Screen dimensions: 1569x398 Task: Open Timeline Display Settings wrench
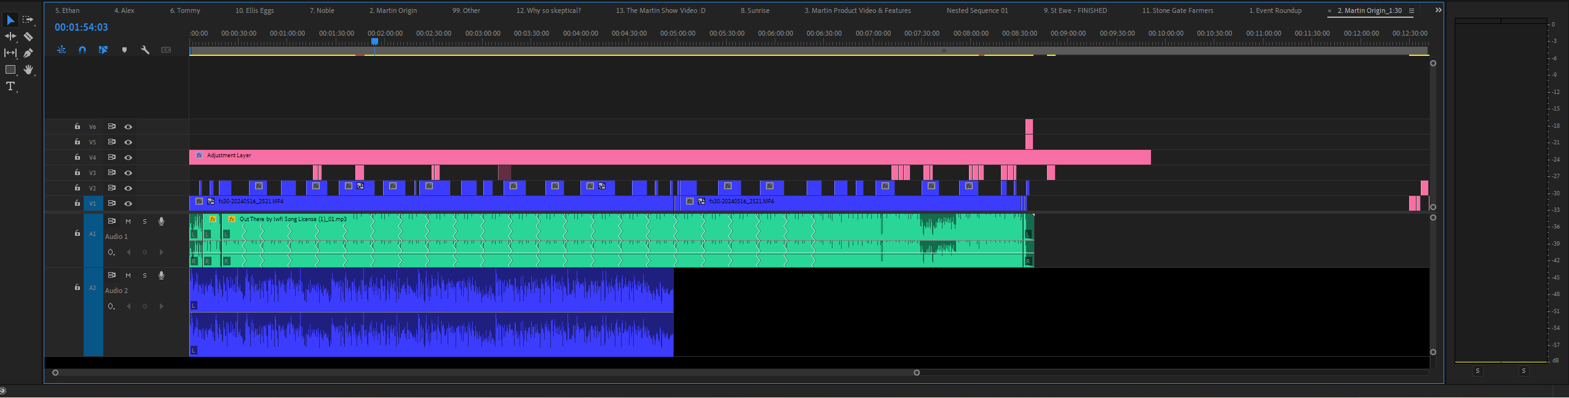pyautogui.click(x=145, y=50)
